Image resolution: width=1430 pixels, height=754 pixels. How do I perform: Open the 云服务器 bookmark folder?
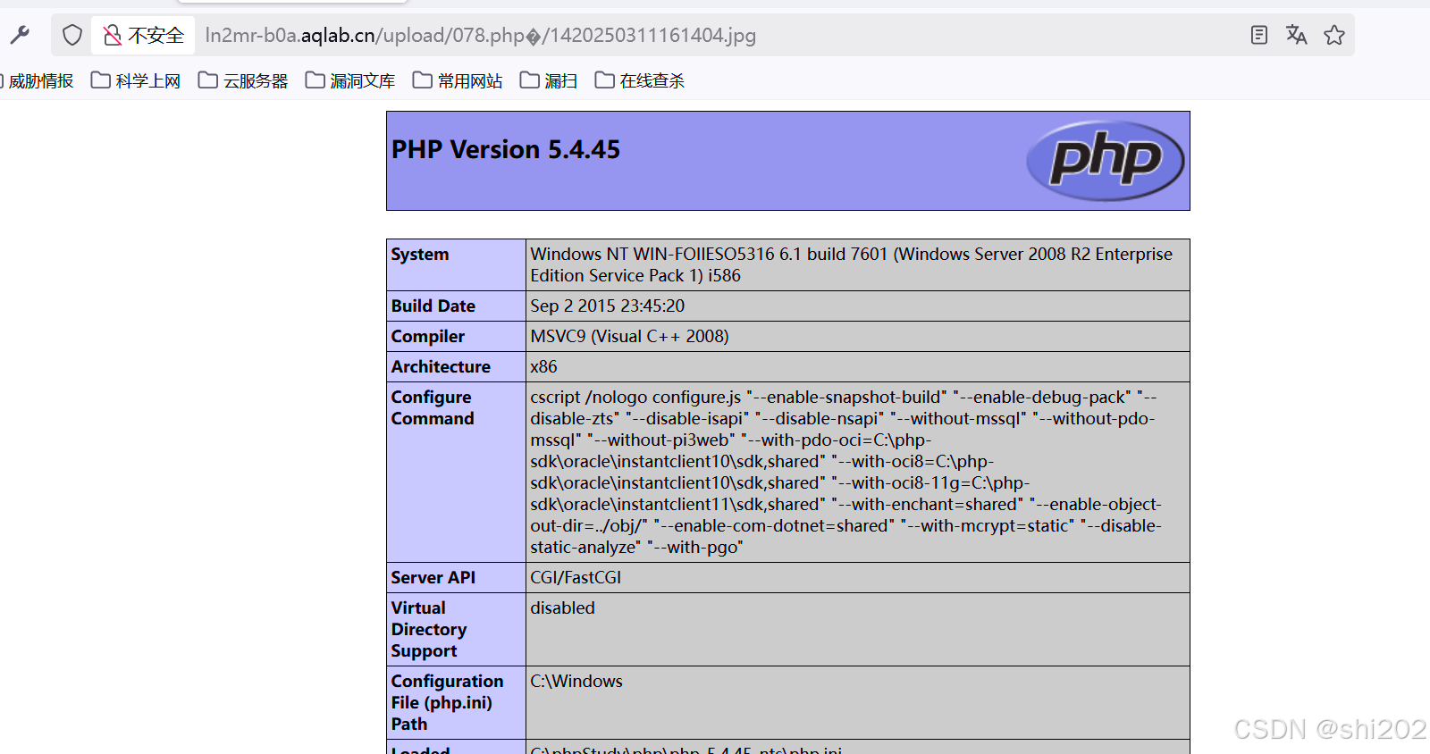[x=243, y=80]
